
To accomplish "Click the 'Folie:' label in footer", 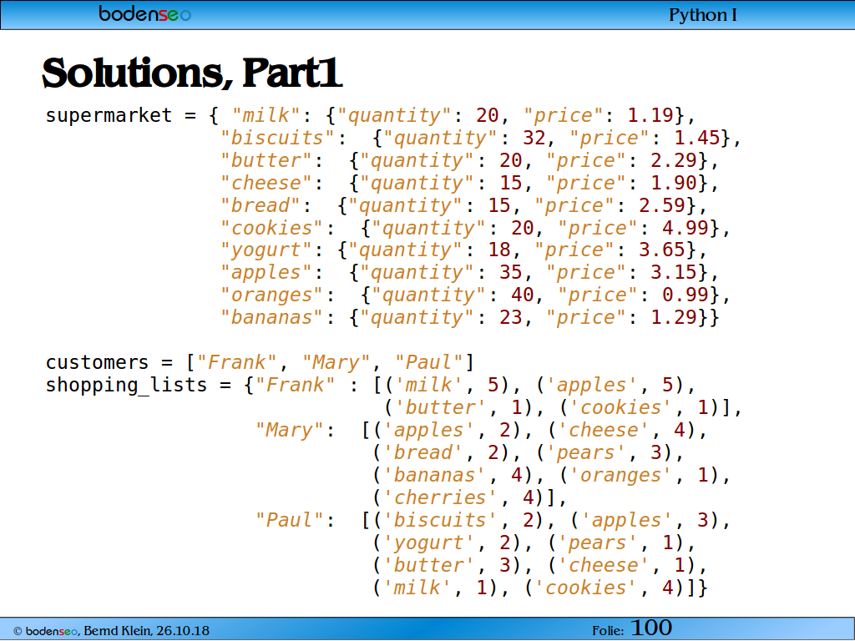I will 608,631.
